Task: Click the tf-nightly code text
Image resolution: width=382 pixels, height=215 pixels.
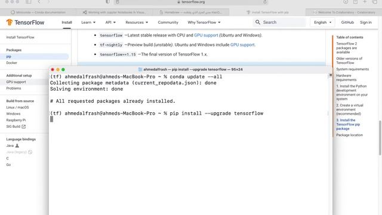Action: (111, 45)
